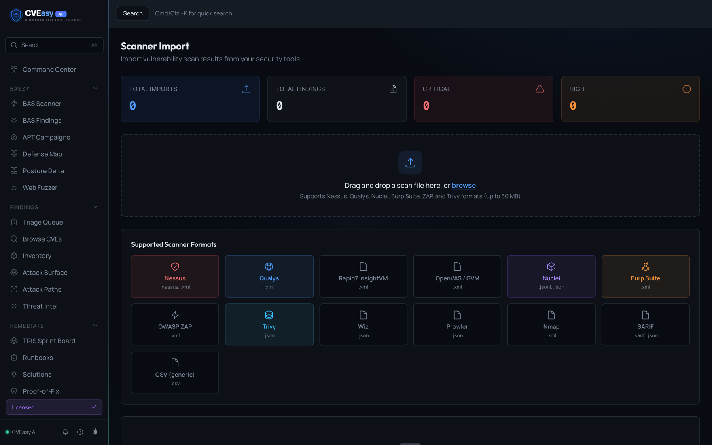Select the Wiz format card
The height and width of the screenshot is (445, 712).
363,324
